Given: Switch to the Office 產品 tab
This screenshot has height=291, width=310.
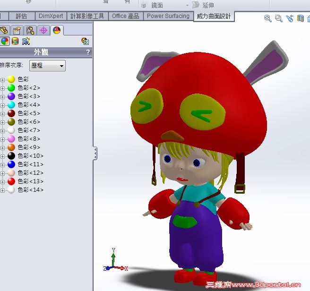Looking at the screenshot, I should click(126, 16).
